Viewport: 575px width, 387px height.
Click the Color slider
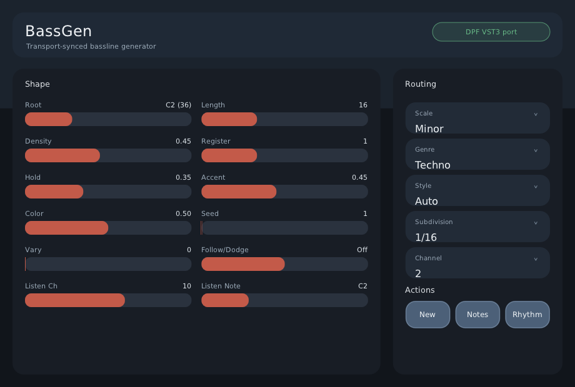[108, 228]
